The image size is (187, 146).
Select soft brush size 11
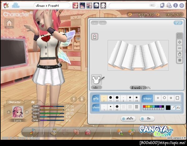130,98
